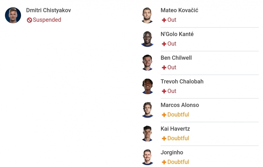The image size is (263, 167).
Task: Click the orange cross icon under Marcos Alonso
Action: click(164, 115)
